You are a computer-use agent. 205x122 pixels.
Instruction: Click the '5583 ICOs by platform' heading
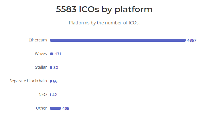pos(104,9)
